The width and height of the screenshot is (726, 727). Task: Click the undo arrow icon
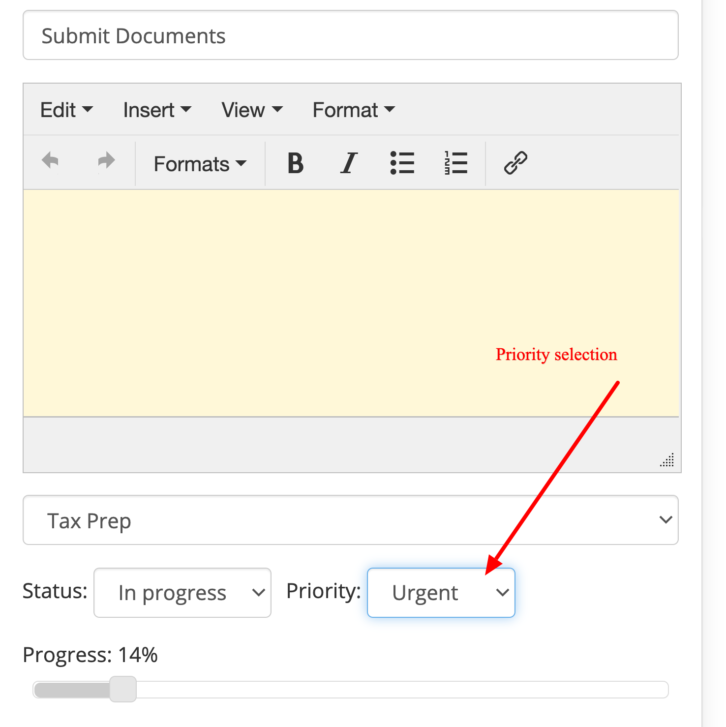click(50, 162)
